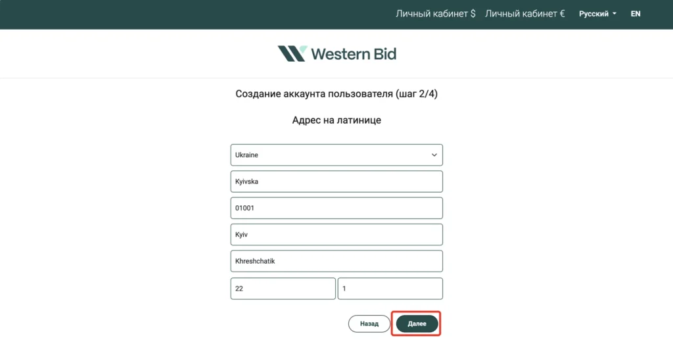Click the Khreshchatik street input field
The image size is (673, 340).
pyautogui.click(x=336, y=261)
